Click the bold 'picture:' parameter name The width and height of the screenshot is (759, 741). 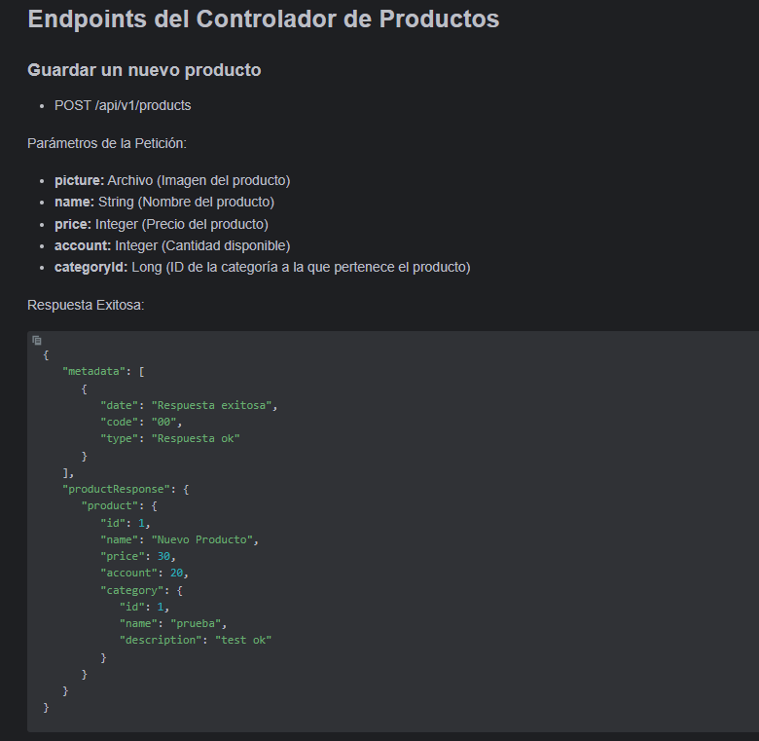tap(80, 181)
